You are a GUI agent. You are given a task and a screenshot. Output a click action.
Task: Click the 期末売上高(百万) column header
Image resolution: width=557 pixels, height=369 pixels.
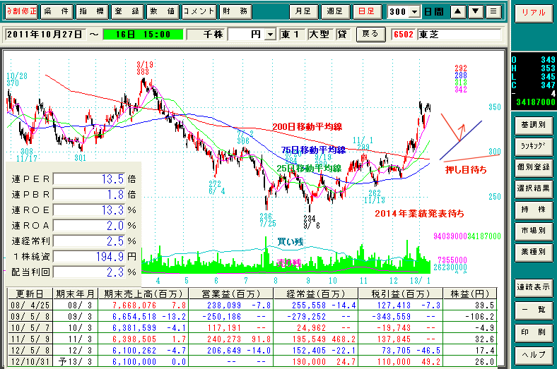[x=143, y=294]
